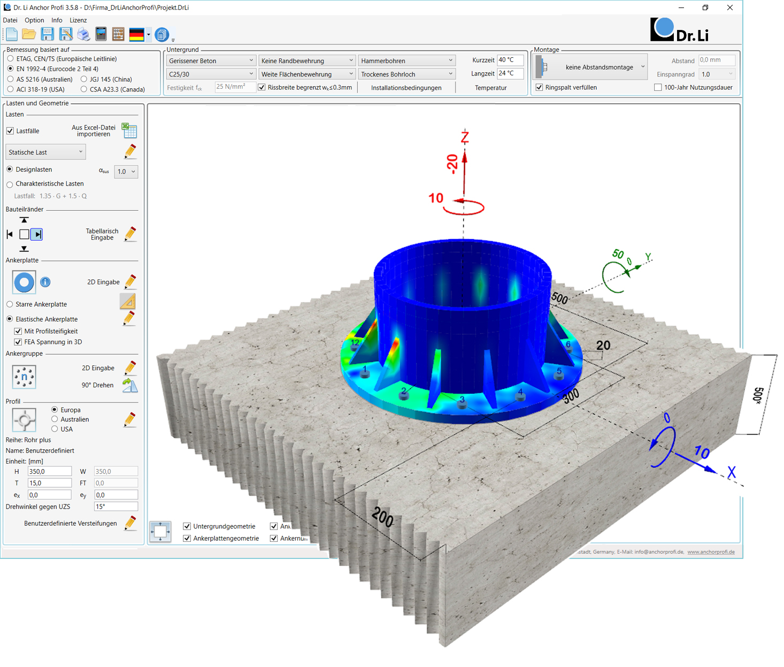The height and width of the screenshot is (667, 784).
Task: Click the anchor group pattern icon
Action: point(24,377)
